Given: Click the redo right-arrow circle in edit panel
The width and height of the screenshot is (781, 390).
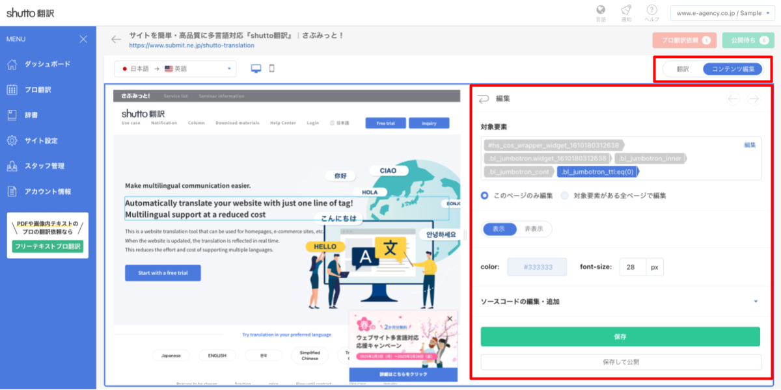Looking at the screenshot, I should pos(754,99).
